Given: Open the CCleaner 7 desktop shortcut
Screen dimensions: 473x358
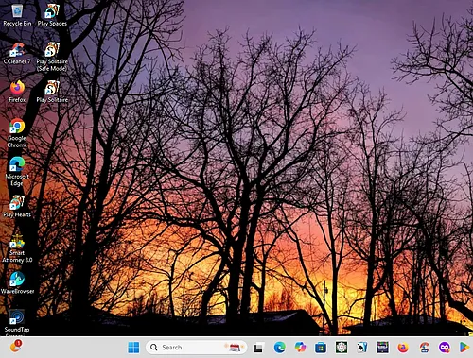Looking at the screenshot, I should tap(17, 54).
